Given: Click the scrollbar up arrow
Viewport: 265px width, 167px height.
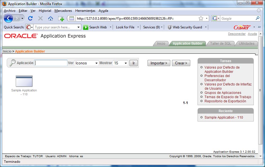Looking at the screenshot, I should (x=261, y=34).
